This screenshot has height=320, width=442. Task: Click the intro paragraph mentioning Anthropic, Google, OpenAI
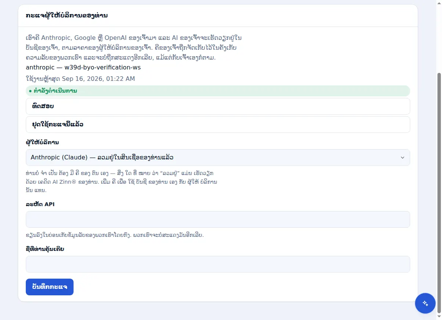[x=133, y=48]
